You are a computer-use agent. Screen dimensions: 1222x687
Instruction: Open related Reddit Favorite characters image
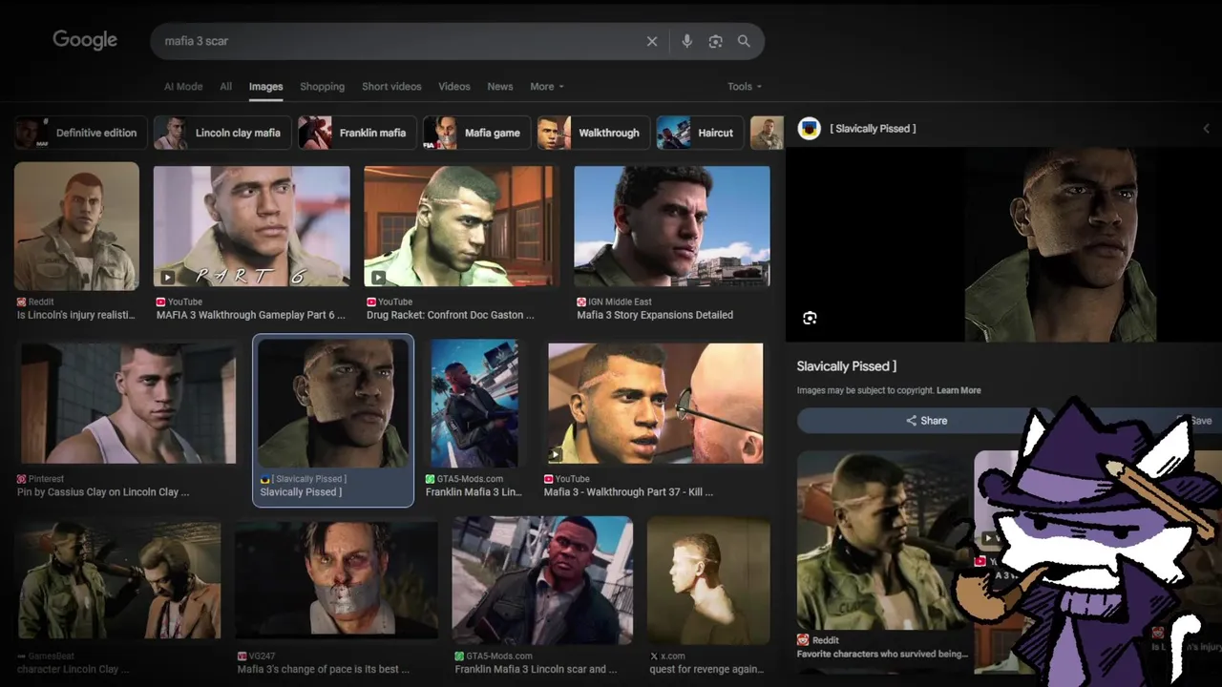(x=883, y=540)
